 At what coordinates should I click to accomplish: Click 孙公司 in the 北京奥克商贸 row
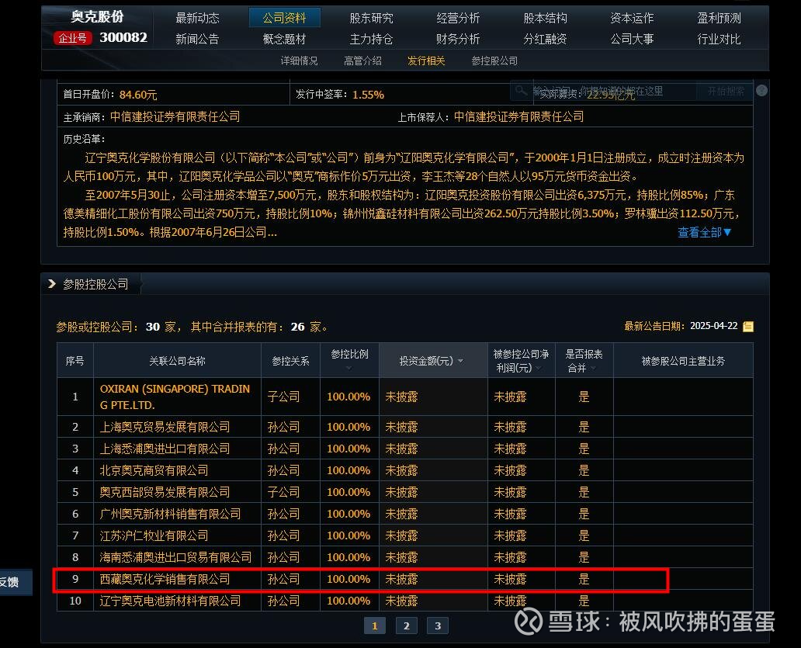click(x=283, y=470)
